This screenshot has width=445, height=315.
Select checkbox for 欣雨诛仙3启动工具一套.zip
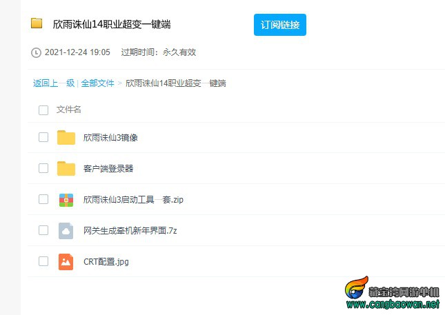(x=43, y=199)
